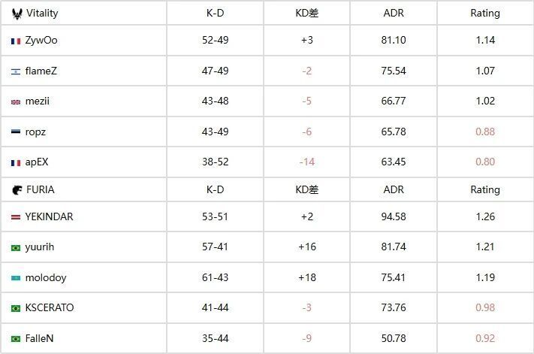Image resolution: width=534 pixels, height=354 pixels.
Task: Click the UK flag beside mezii
Action: coord(16,101)
